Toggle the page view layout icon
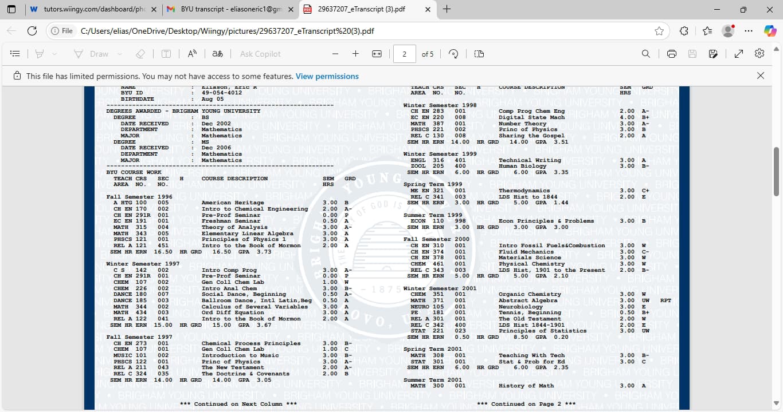The image size is (783, 412). [x=479, y=54]
